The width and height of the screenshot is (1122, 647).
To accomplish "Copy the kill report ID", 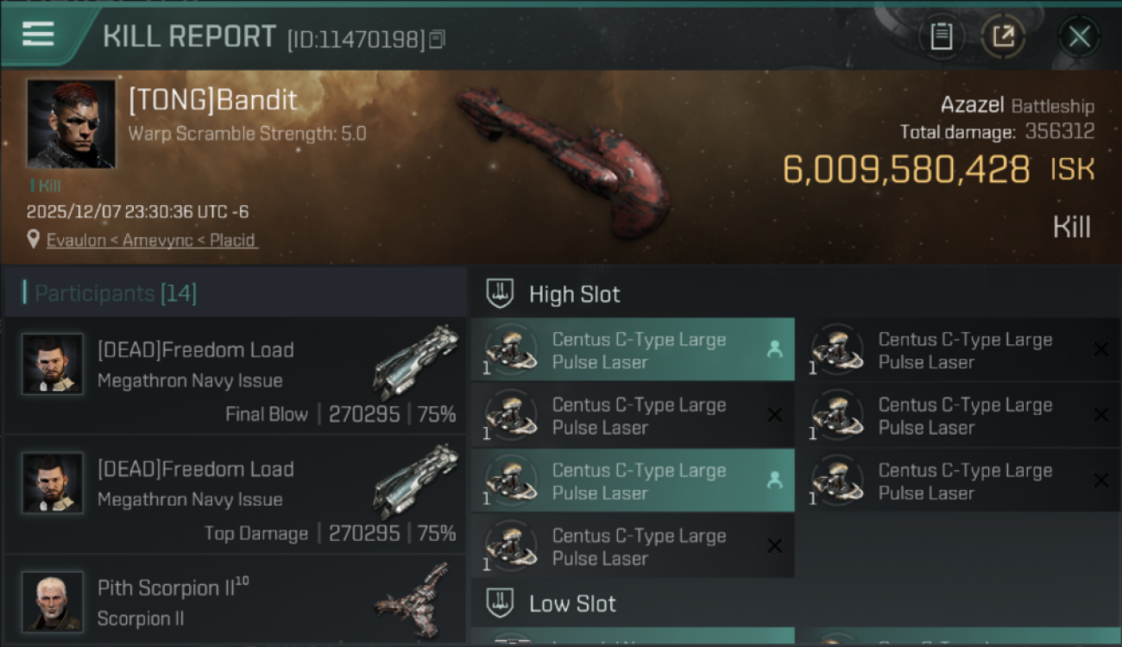I will [437, 40].
